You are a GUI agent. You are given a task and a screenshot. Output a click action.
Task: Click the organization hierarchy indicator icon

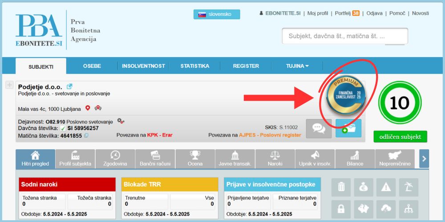point(409,210)
